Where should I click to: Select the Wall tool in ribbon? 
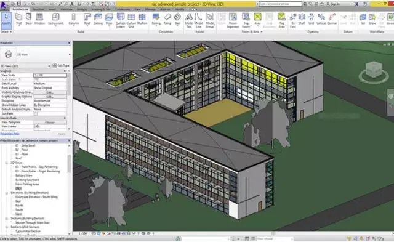coord(19,19)
